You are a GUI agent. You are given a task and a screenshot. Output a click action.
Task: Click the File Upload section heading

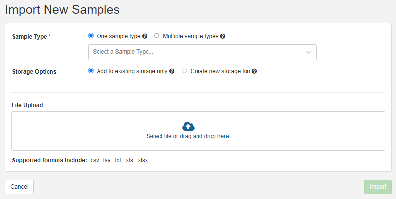(27, 105)
